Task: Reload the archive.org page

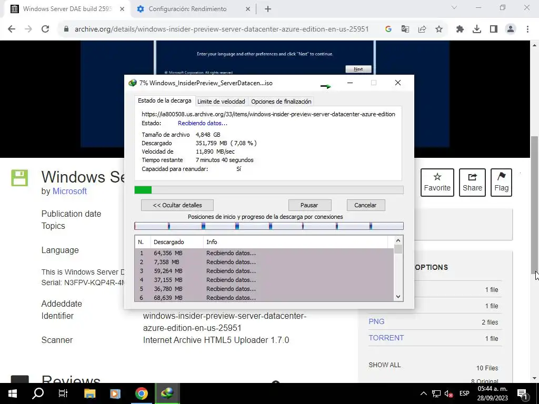Action: point(45,29)
